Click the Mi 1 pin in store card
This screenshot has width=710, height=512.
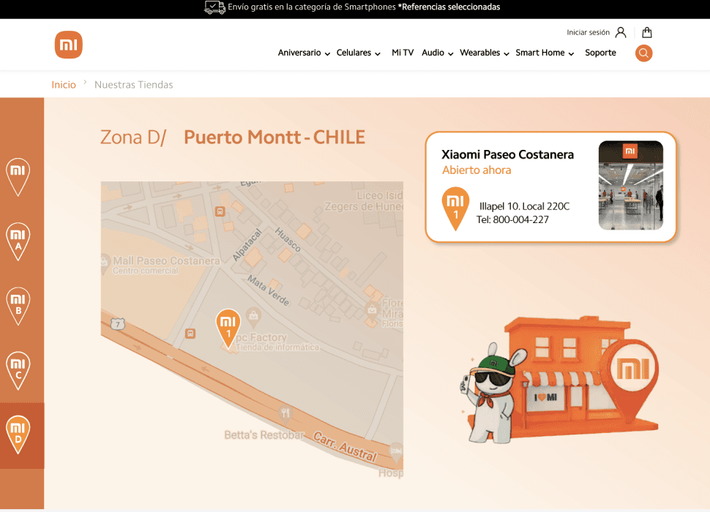(455, 208)
